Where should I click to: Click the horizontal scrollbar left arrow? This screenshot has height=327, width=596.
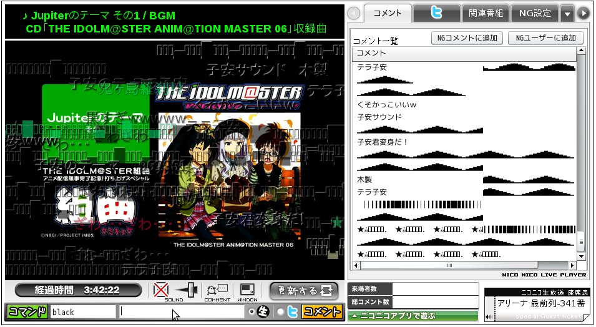356,265
